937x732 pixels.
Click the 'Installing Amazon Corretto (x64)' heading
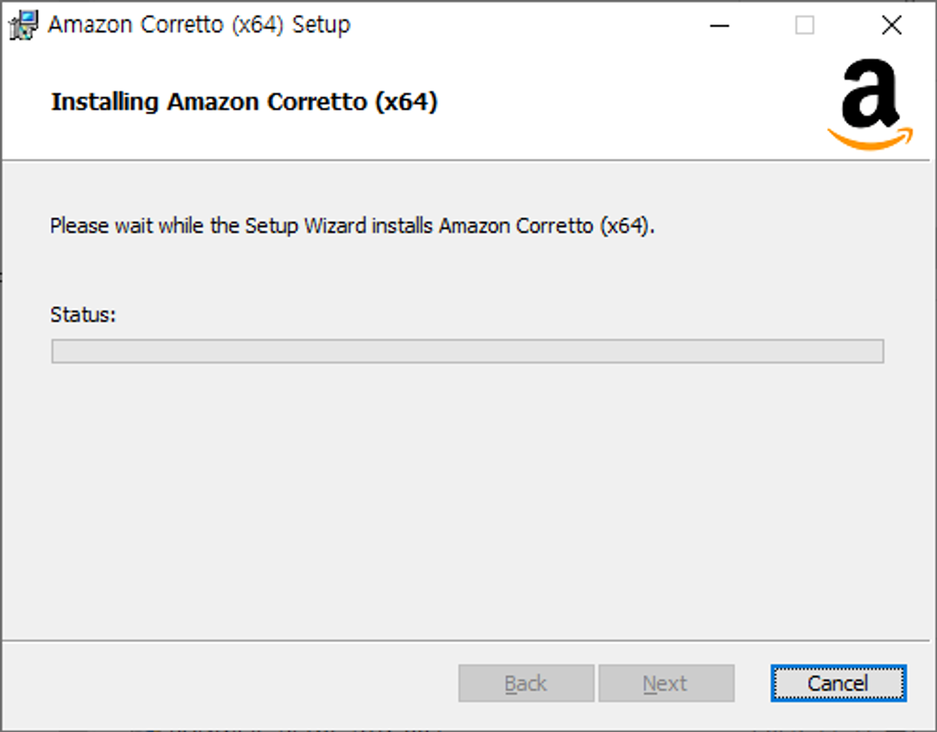pos(244,102)
